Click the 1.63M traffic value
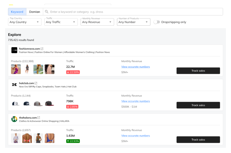 pyautogui.click(x=71, y=136)
